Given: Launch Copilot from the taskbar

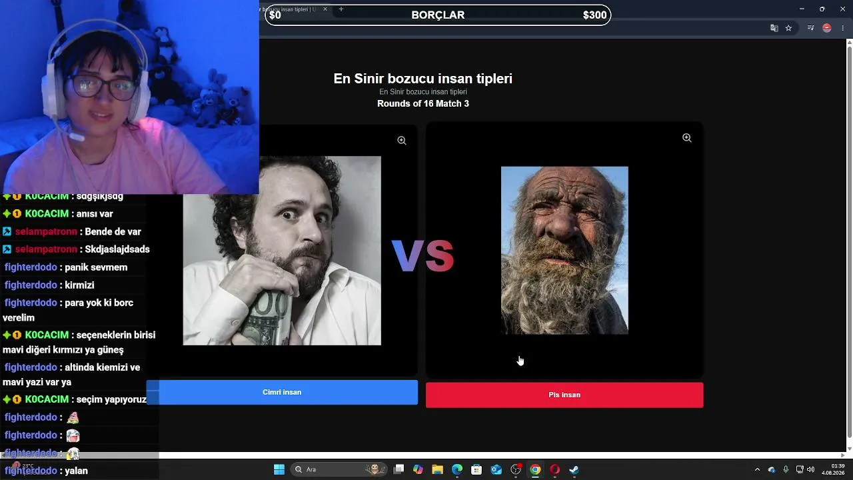Looking at the screenshot, I should point(418,469).
